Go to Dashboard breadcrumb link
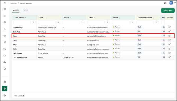Viewport: 177px width, 101px height. click(x=13, y=3)
